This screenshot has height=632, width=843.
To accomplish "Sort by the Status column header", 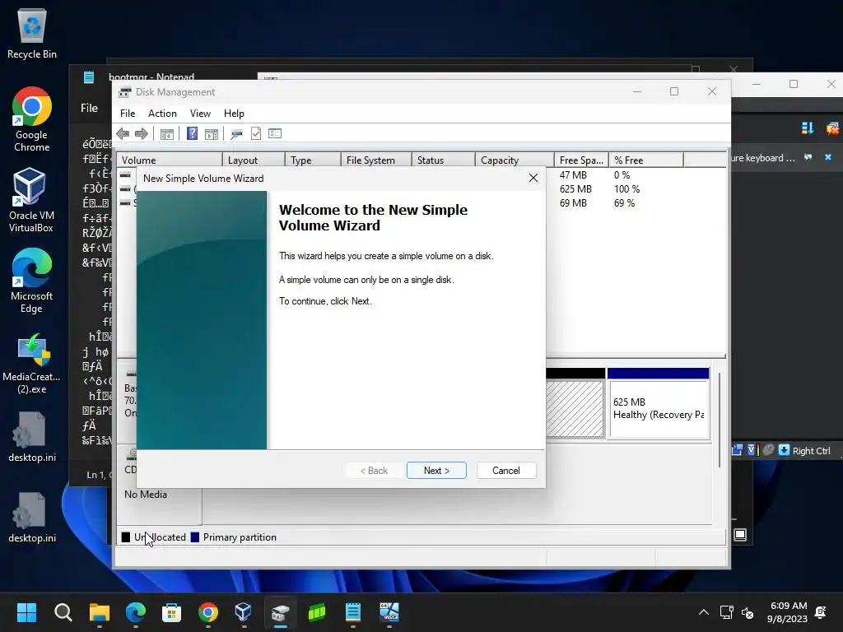I will (444, 160).
